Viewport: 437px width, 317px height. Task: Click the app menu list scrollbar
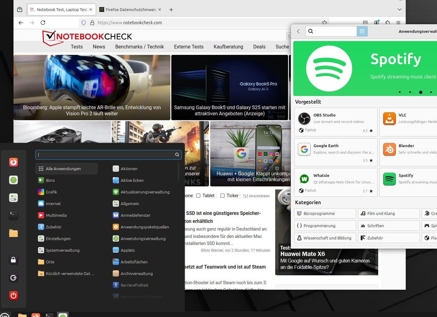(178, 170)
